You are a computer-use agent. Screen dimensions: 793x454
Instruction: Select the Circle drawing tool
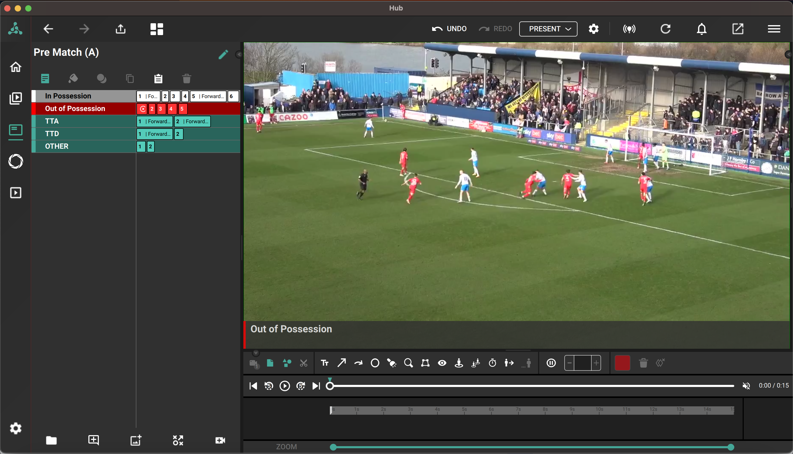coord(375,363)
